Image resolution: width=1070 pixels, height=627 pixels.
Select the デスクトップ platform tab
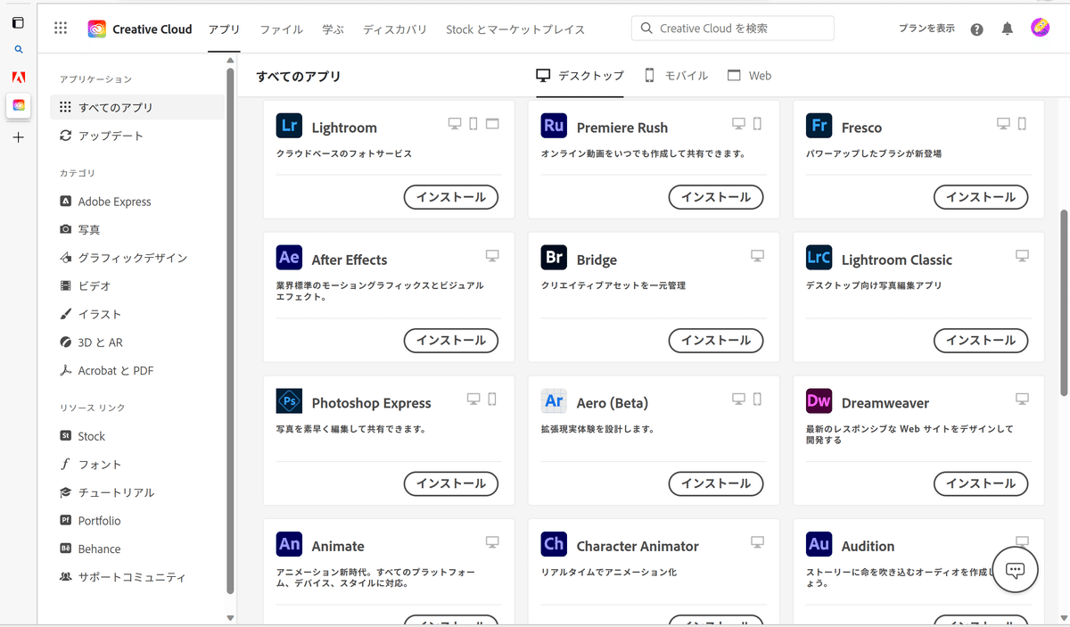tap(580, 76)
